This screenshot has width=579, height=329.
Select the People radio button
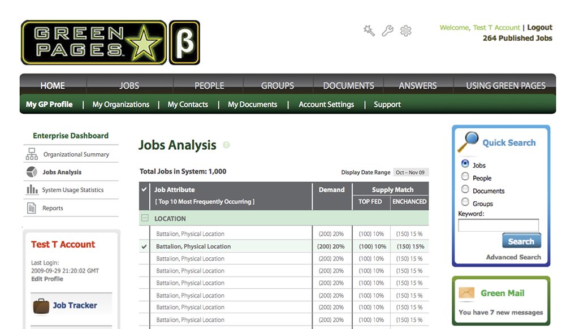pyautogui.click(x=465, y=177)
